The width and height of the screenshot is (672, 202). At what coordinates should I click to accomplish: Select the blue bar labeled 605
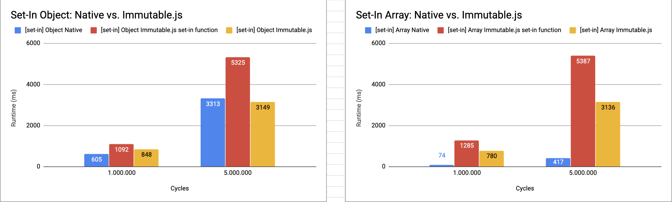[96, 160]
